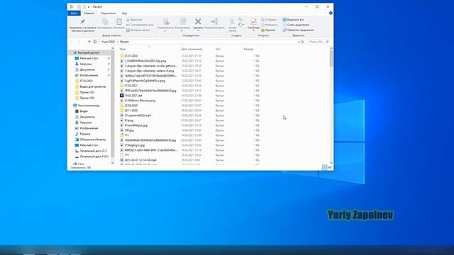Click the Переименовать icon
This screenshot has height=255, width=454.
coord(214,21)
